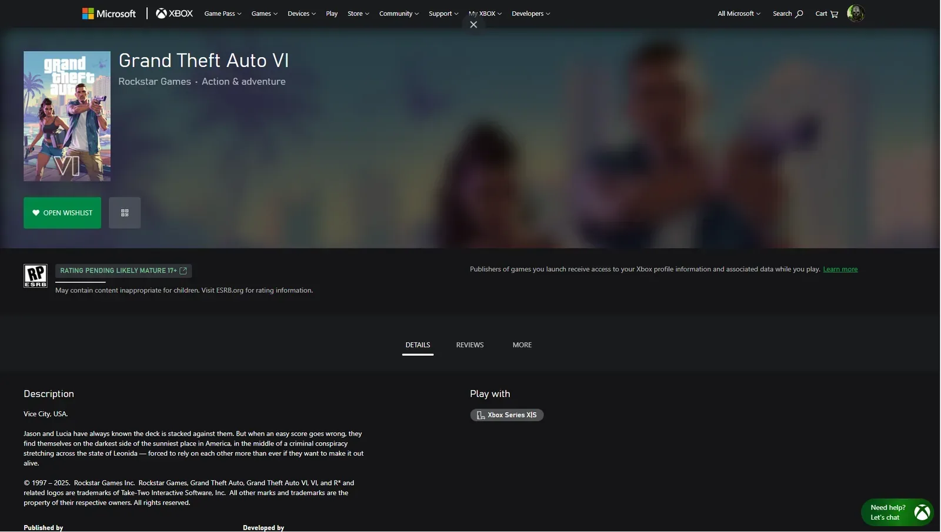Viewport: 941px width, 532px height.
Task: Expand the Store menu
Action: pyautogui.click(x=358, y=14)
